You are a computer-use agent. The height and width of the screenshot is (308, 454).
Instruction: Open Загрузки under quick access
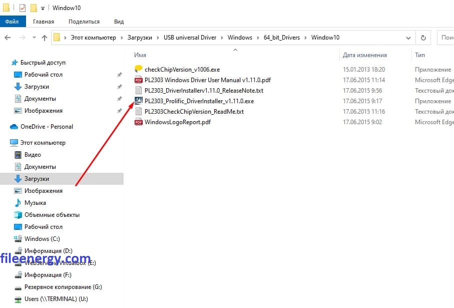[37, 86]
